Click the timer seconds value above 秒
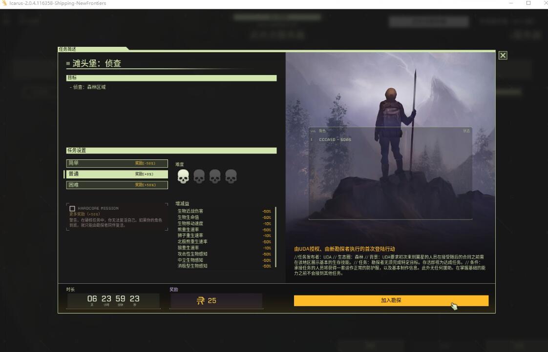 tap(134, 299)
